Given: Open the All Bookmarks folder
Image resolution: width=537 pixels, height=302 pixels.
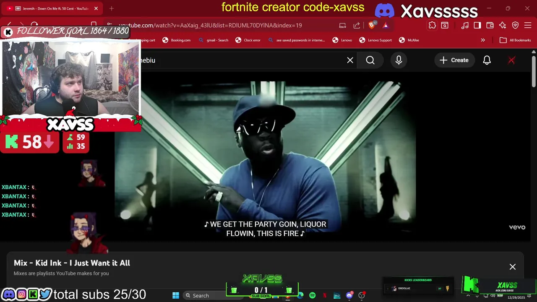Looking at the screenshot, I should coord(515,40).
